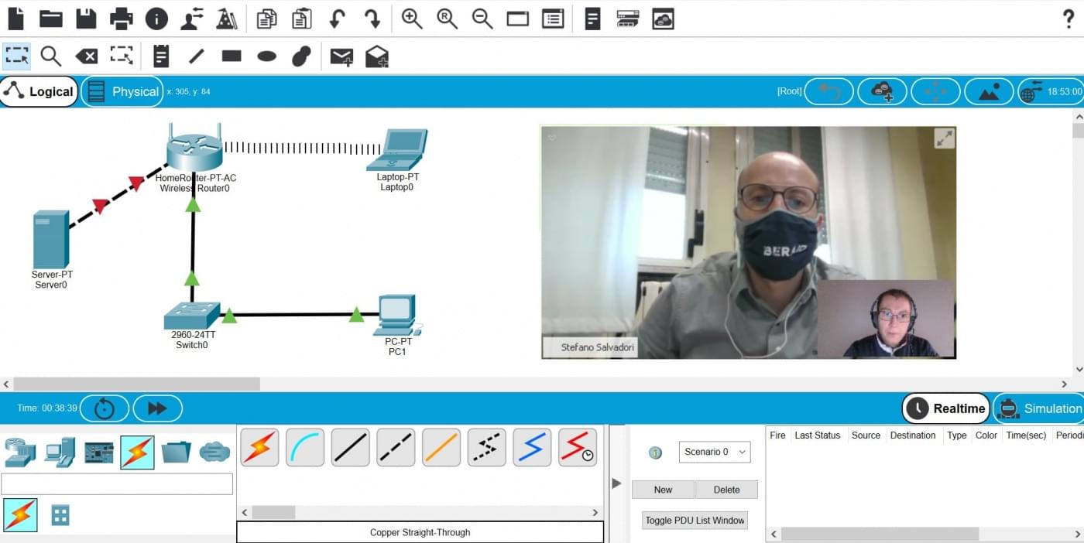Image resolution: width=1084 pixels, height=543 pixels.
Task: Choose the Automatic connection type lightning icon
Action: click(x=259, y=447)
